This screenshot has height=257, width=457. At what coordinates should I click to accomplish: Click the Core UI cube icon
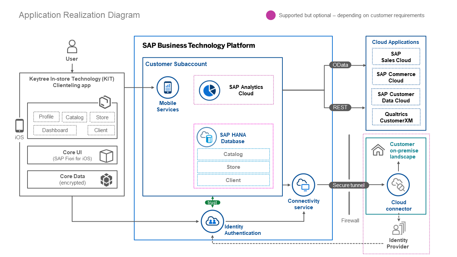[x=106, y=156]
